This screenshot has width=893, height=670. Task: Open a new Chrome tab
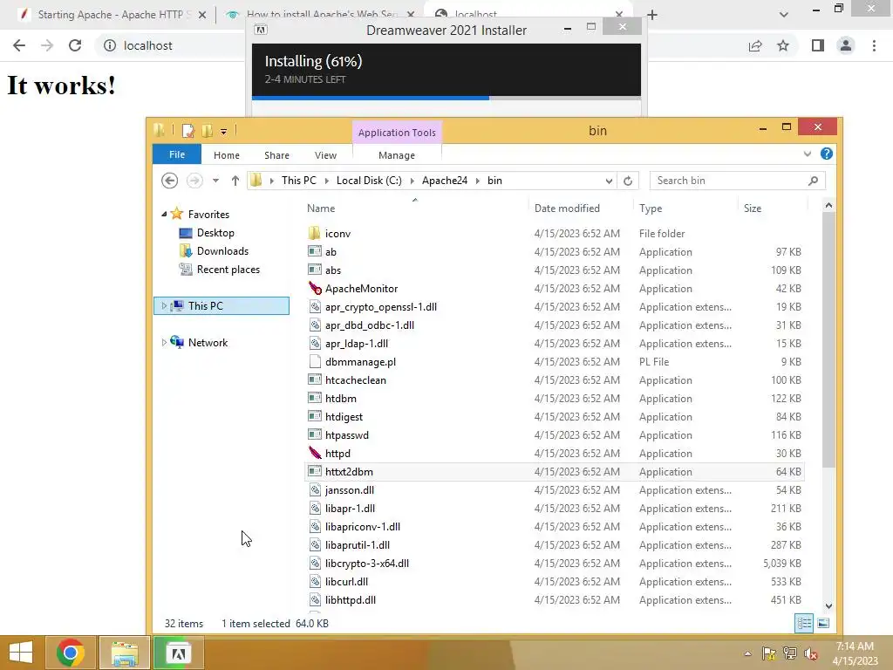[x=652, y=15]
